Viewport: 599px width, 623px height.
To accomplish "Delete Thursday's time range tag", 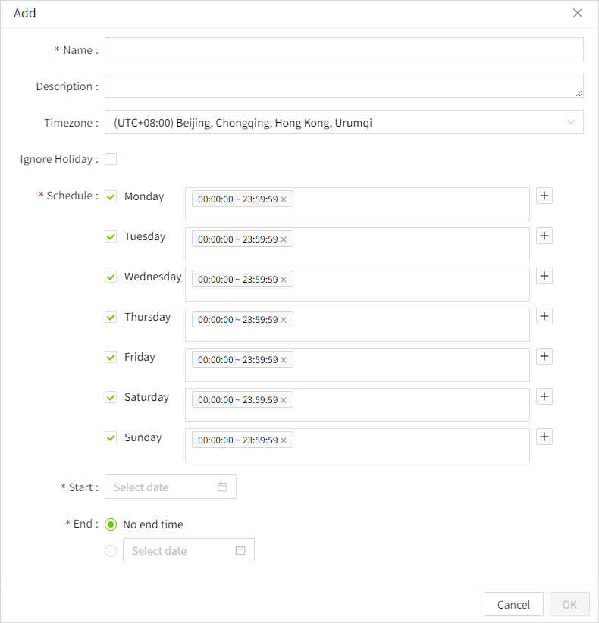I will point(284,320).
